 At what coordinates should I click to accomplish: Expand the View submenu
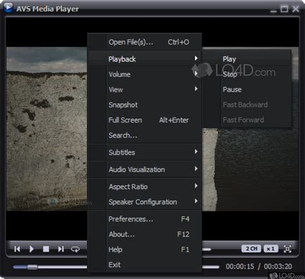pos(144,89)
